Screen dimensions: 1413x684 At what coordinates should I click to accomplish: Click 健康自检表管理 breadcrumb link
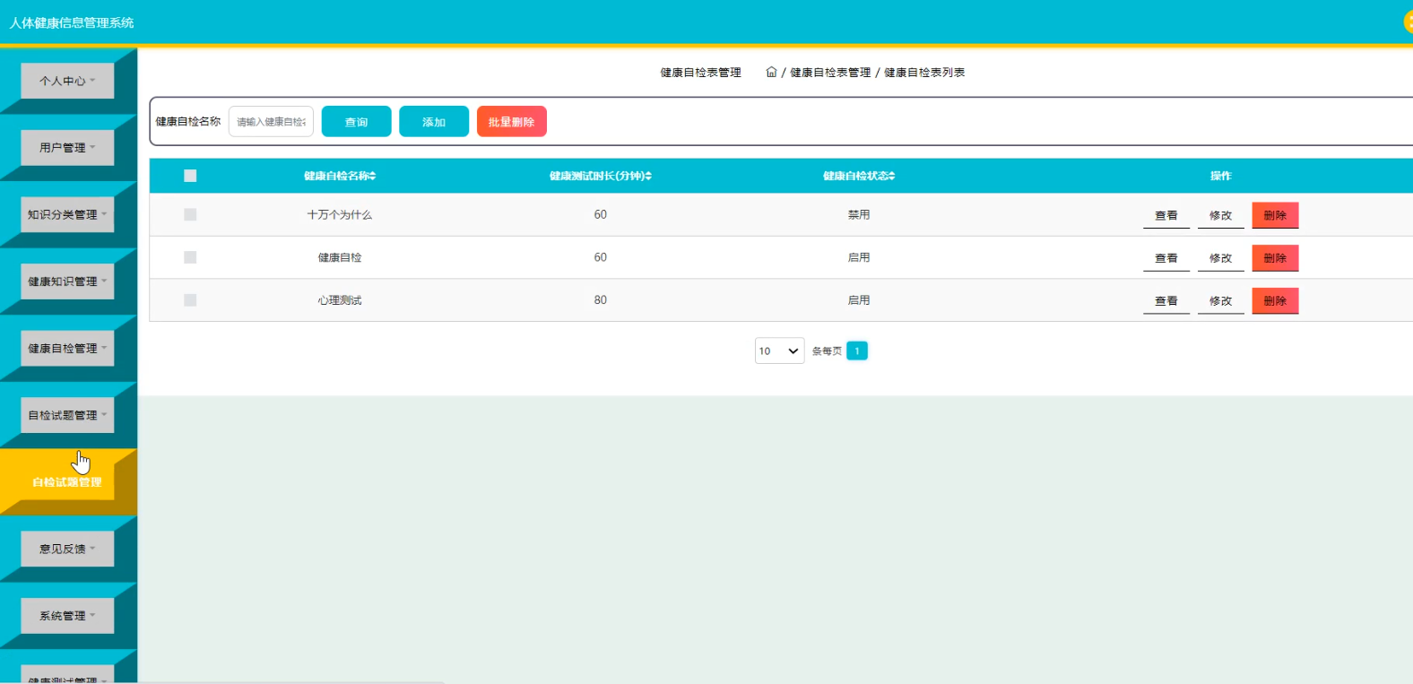(830, 72)
